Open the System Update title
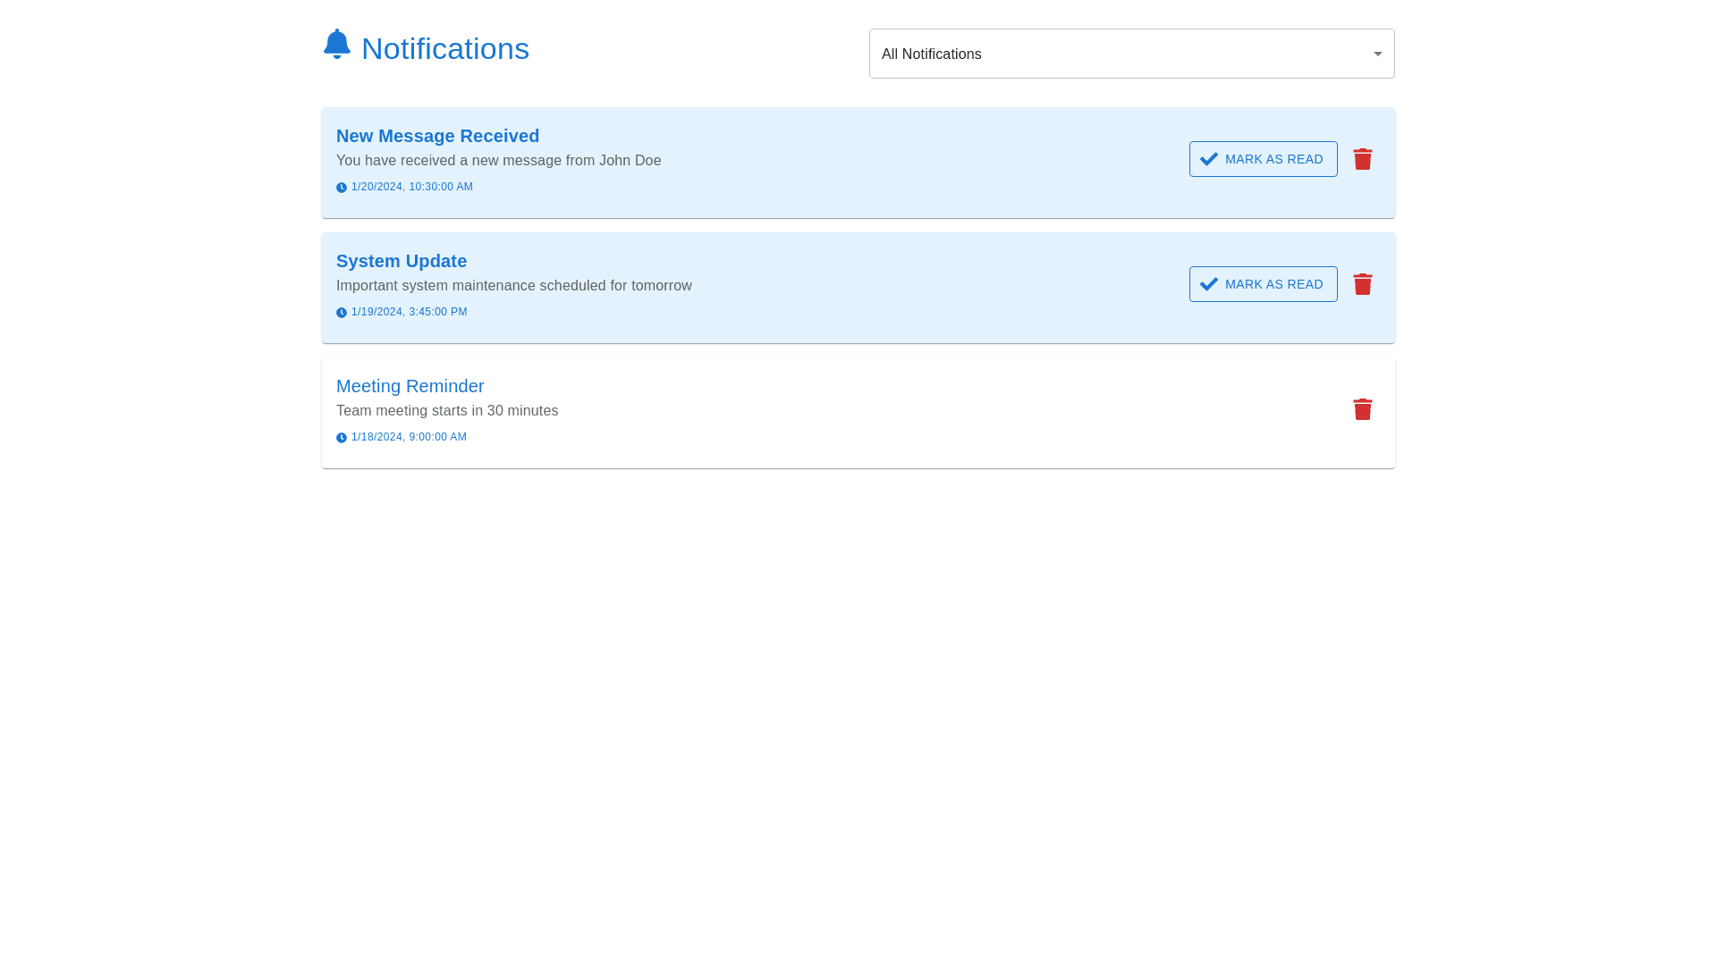This screenshot has width=1717, height=965. point(401,261)
